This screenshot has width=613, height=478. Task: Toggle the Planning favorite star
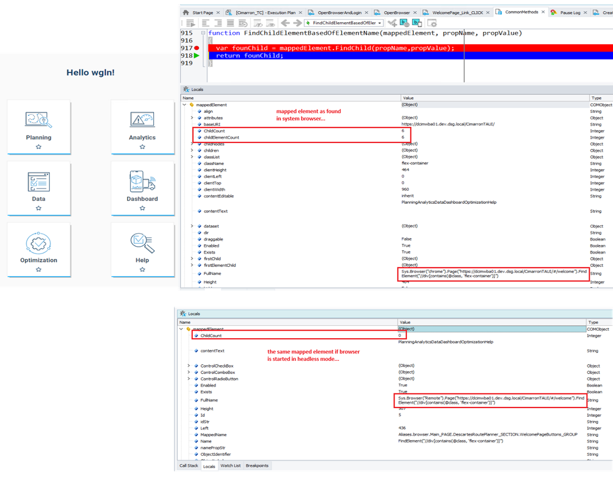(38, 147)
